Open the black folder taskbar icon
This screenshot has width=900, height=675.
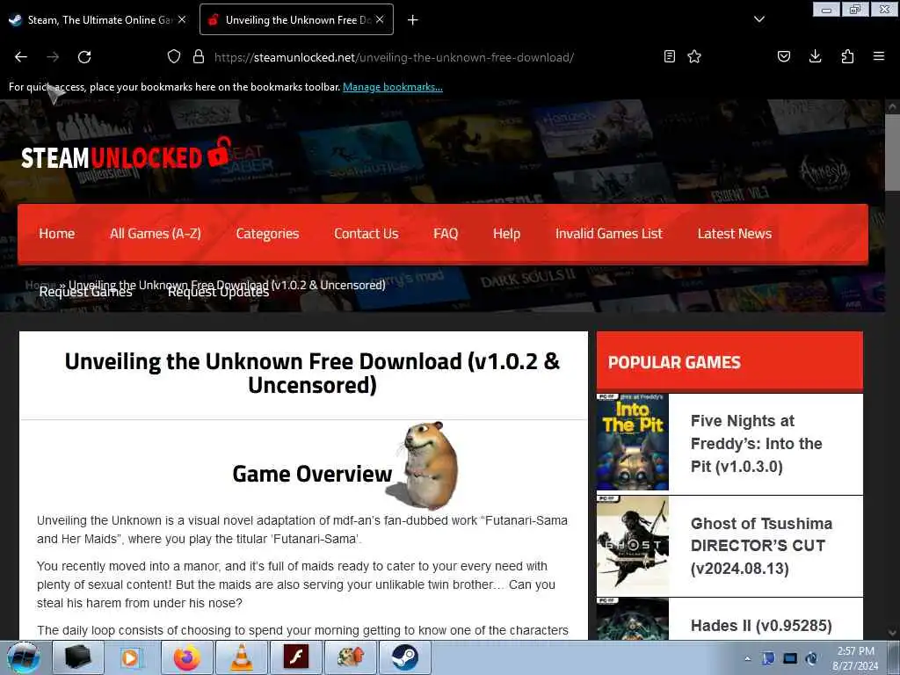click(78, 657)
